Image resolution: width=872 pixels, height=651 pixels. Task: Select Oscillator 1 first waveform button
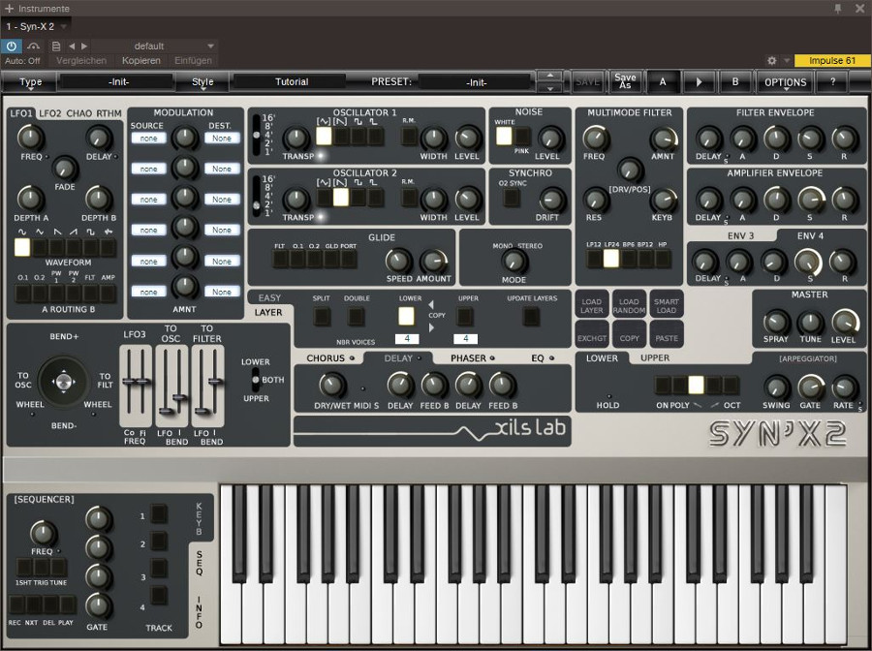(x=324, y=137)
